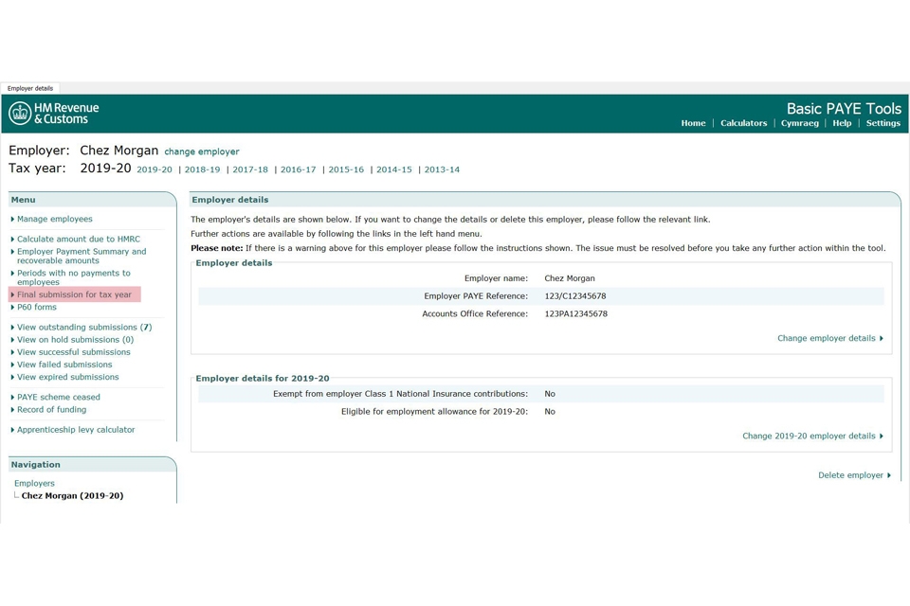Open Calculate amount due to HMRC
The image size is (910, 606).
[x=78, y=240]
